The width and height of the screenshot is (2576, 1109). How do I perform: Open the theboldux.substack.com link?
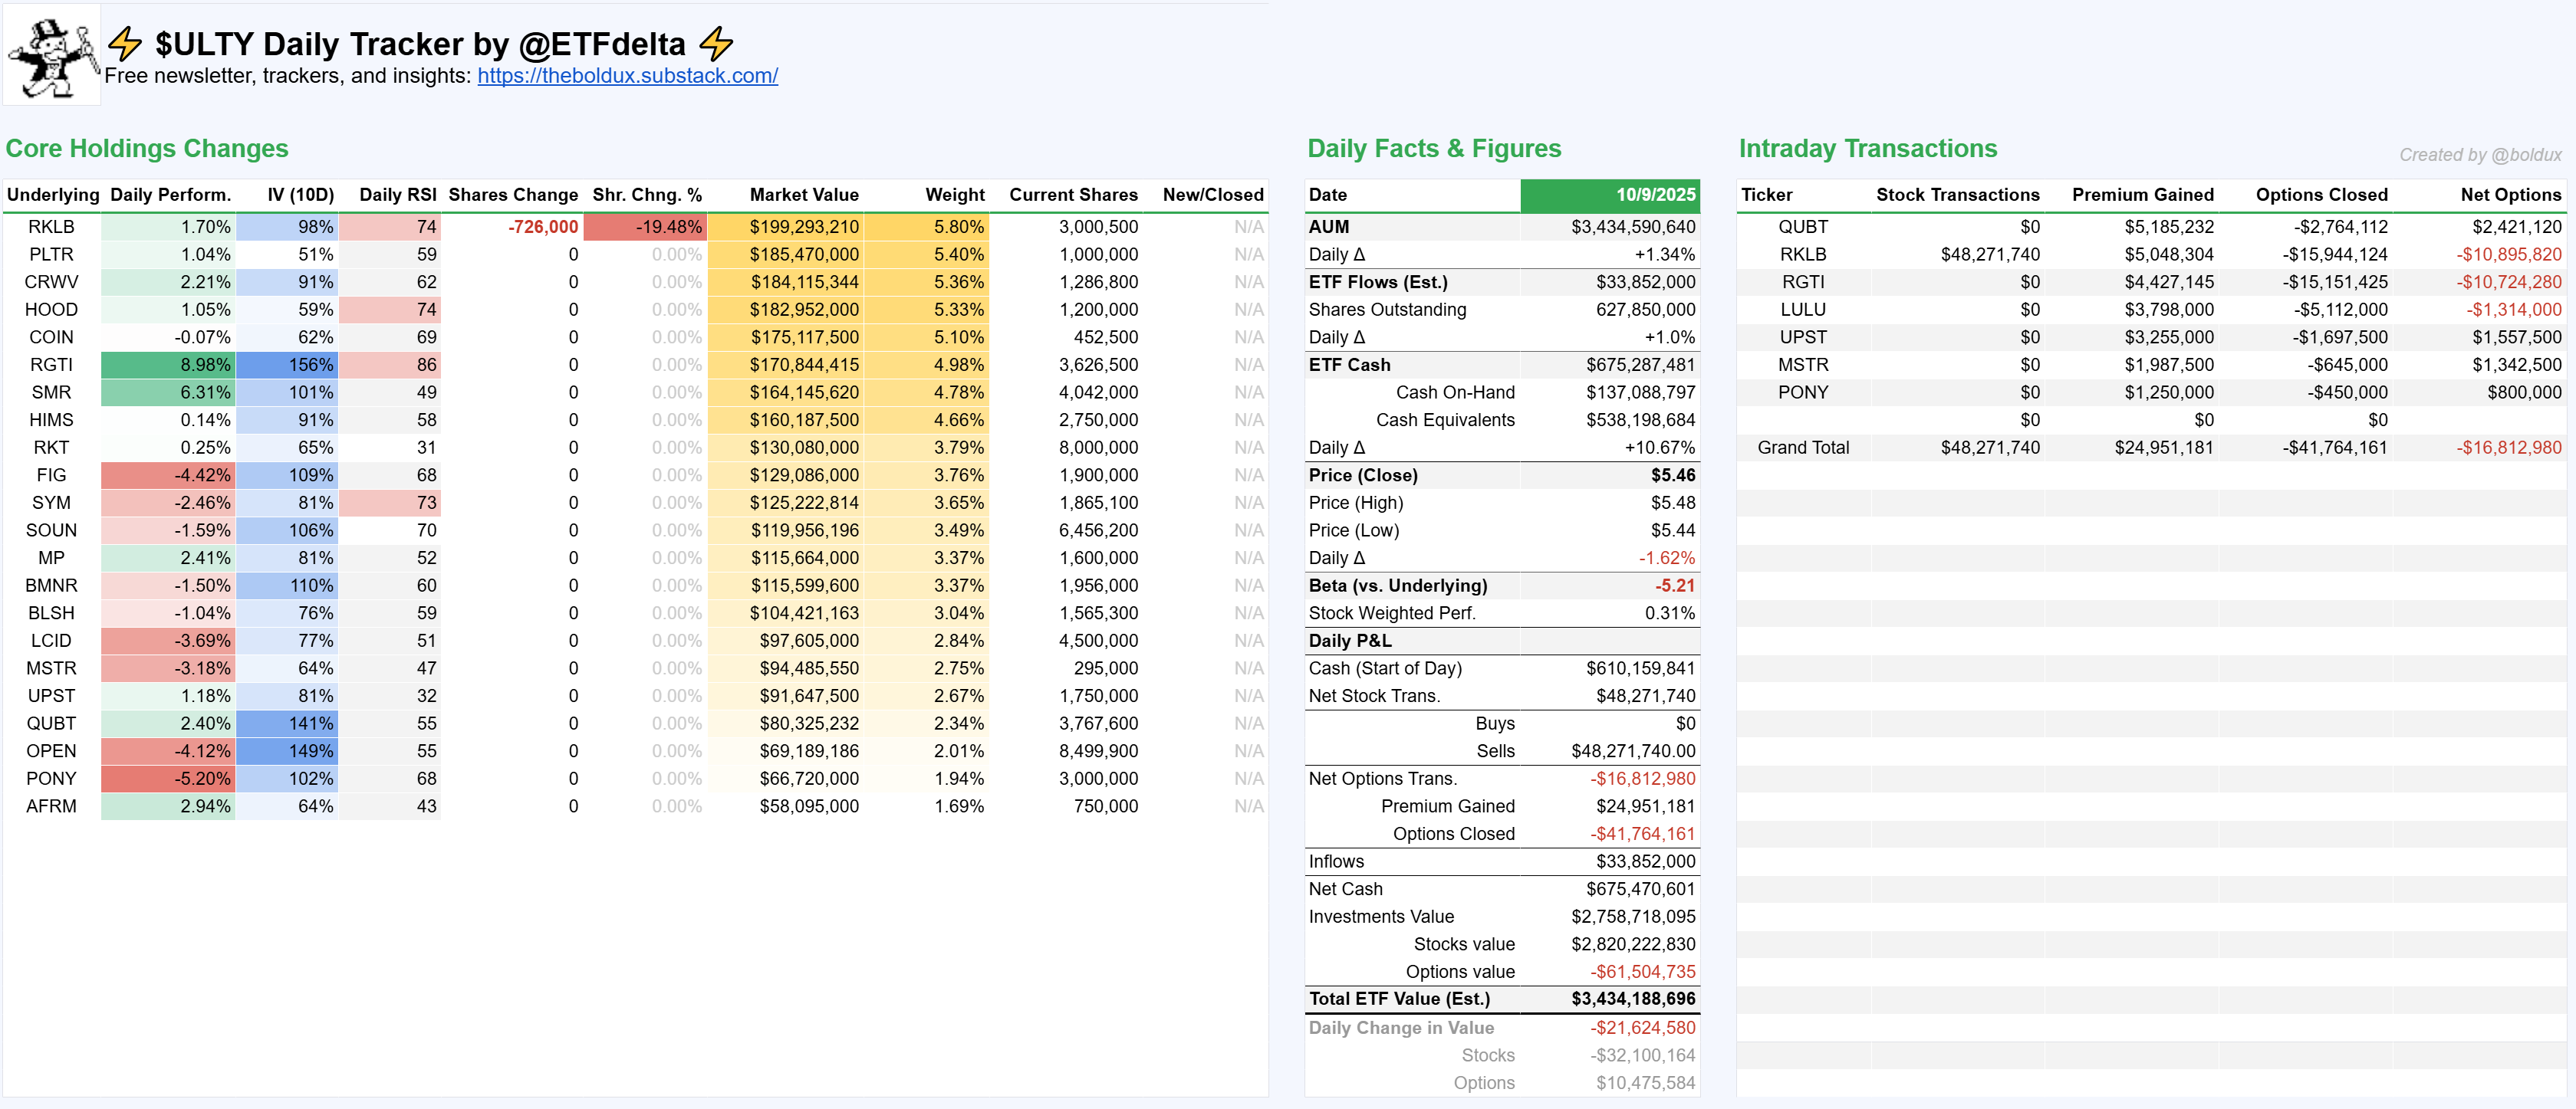coord(627,76)
